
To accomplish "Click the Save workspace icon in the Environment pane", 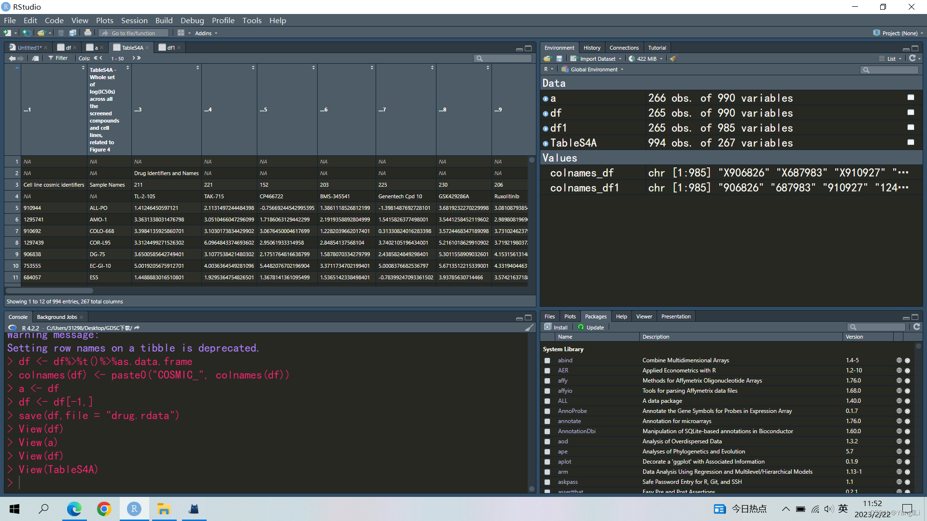I will point(559,58).
